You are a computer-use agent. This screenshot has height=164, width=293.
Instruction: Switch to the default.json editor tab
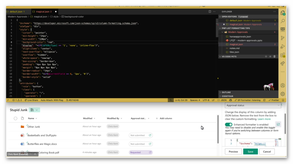coord(16,12)
